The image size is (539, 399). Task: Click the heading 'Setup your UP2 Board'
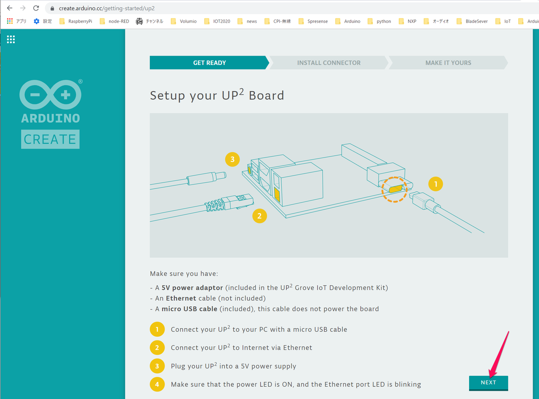tap(217, 95)
